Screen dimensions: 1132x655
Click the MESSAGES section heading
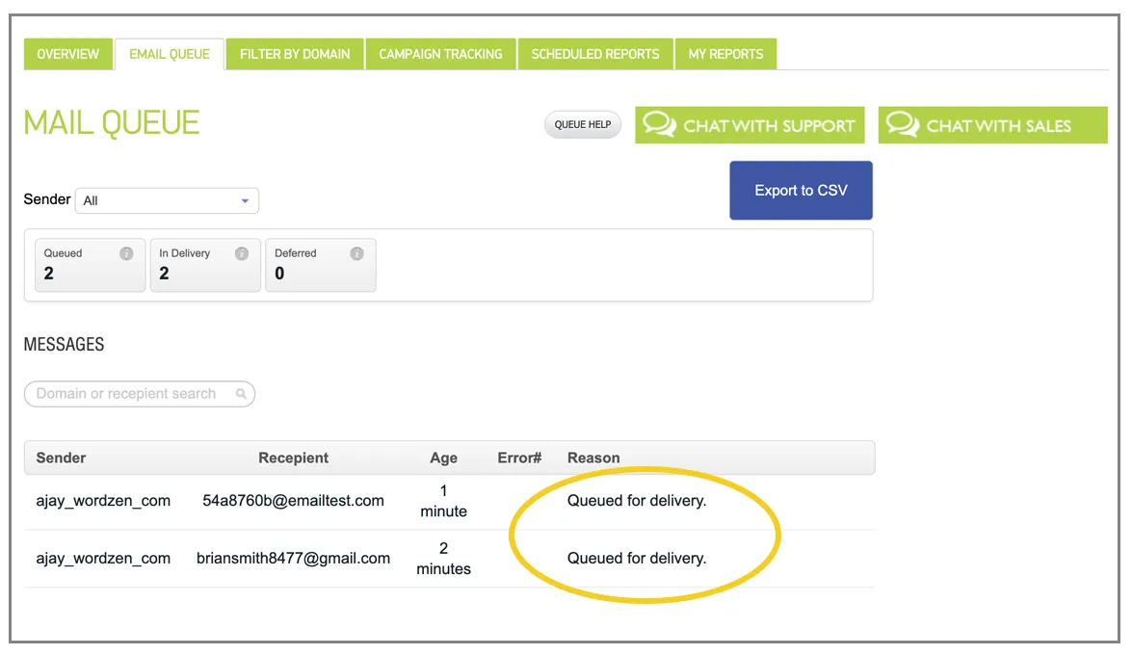tap(65, 345)
